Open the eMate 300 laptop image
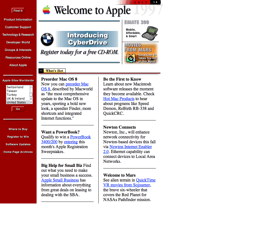The image size is (271, 242). 150,33
